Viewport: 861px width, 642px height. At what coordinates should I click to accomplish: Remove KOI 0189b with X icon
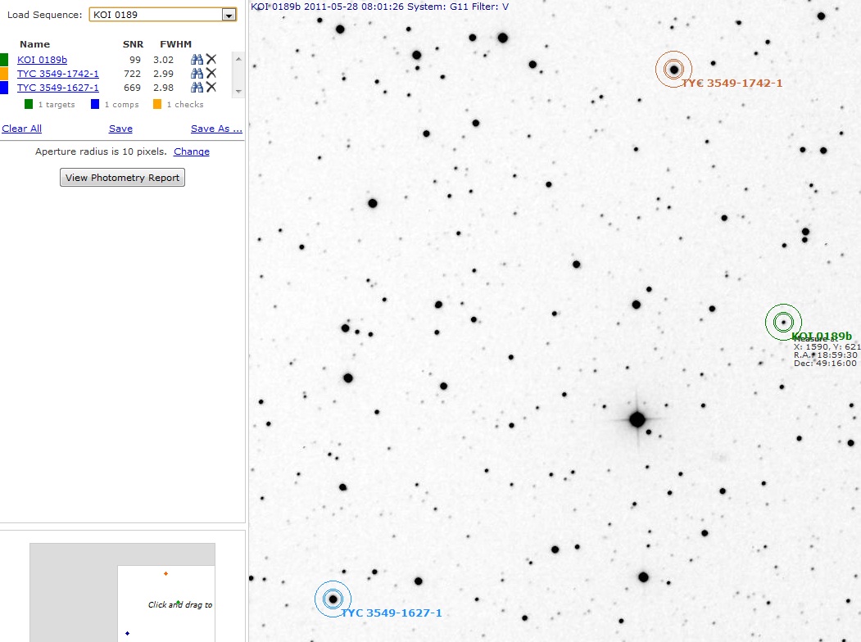pos(211,59)
